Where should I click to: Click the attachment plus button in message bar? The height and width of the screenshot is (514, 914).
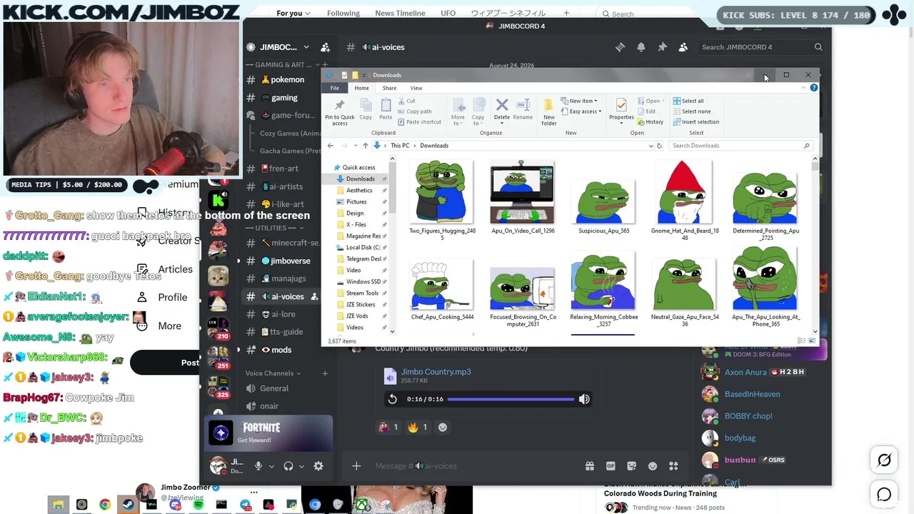click(x=356, y=466)
